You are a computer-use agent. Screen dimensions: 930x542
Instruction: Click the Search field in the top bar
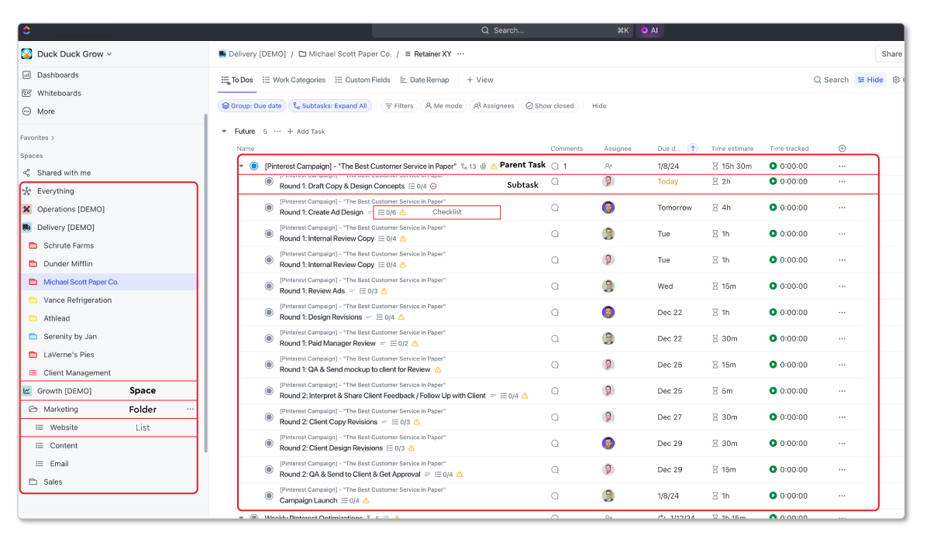[x=542, y=30]
